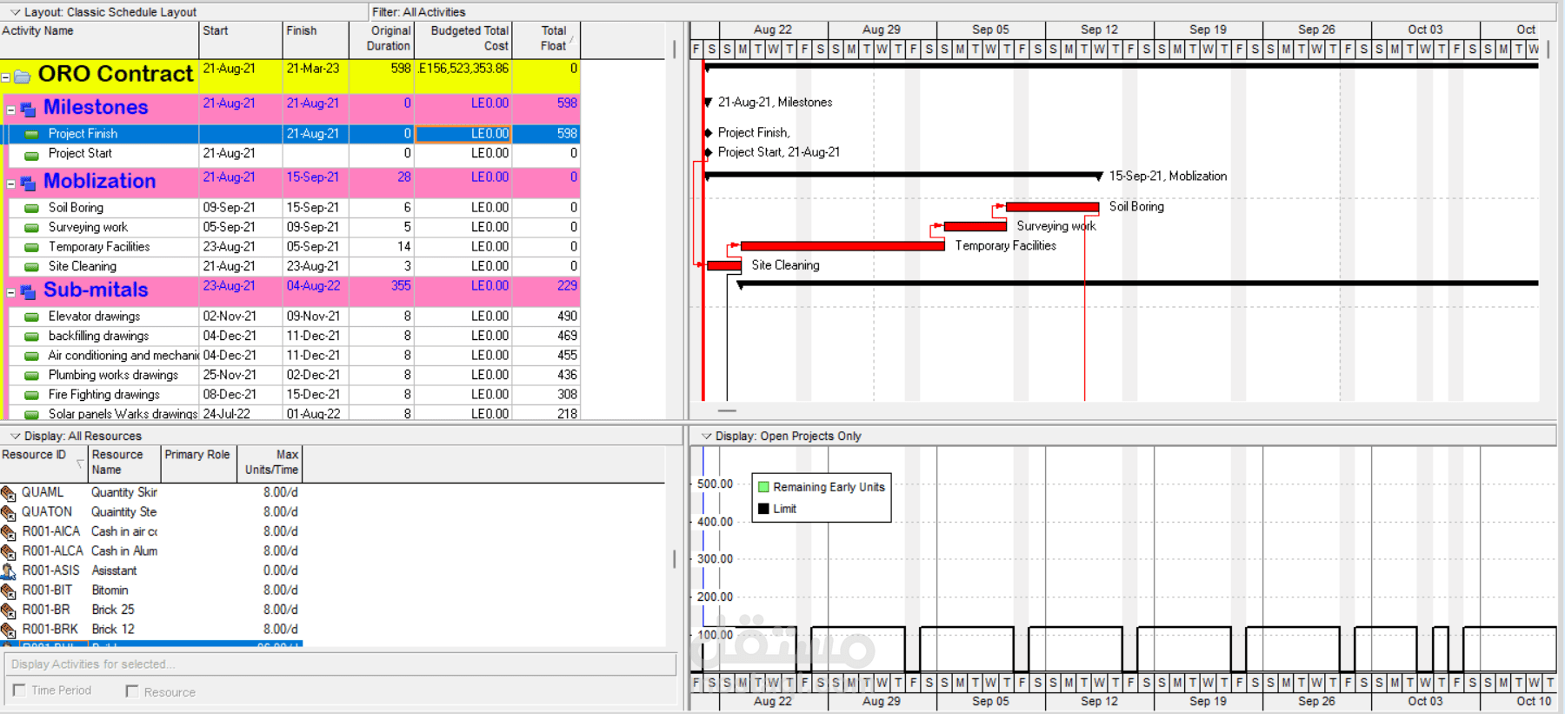Open the Display: All Resources menu
This screenshot has height=714, width=1565.
coord(16,436)
